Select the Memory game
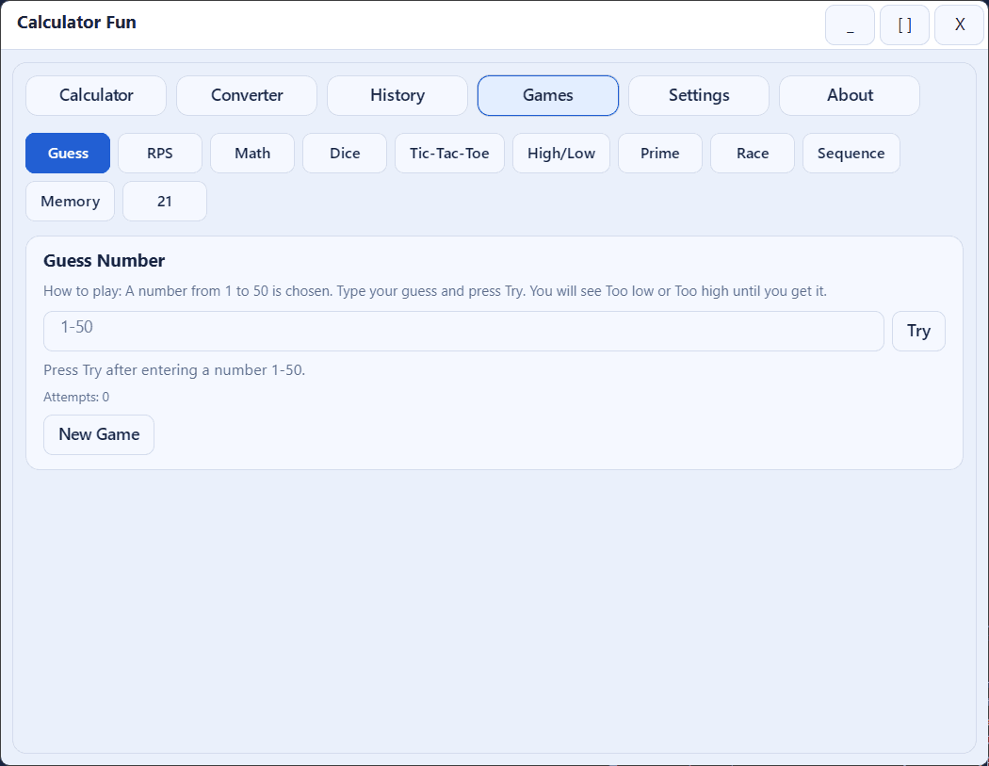 (x=70, y=201)
